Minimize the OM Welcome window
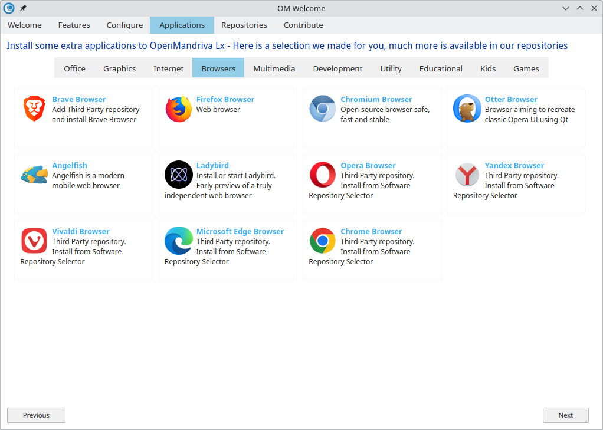This screenshot has width=603, height=430. pyautogui.click(x=566, y=8)
